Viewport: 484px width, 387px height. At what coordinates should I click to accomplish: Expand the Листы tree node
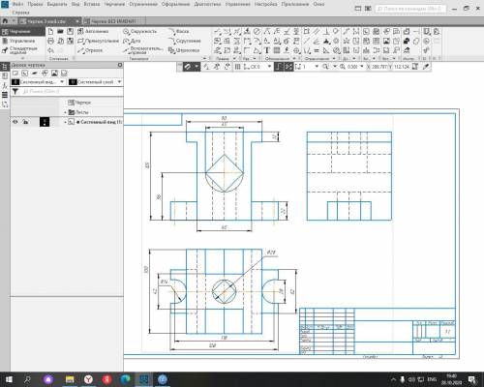click(65, 112)
